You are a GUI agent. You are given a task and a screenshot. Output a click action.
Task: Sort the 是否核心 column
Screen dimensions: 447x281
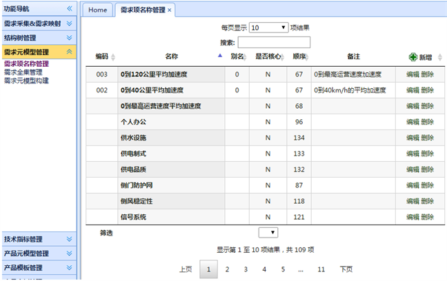click(x=283, y=56)
